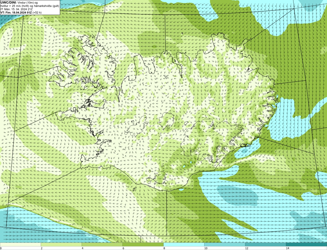This screenshot has width=327, height=250.
Task: Click the dark teal legend swatch above 14
Action: (x=307, y=244)
